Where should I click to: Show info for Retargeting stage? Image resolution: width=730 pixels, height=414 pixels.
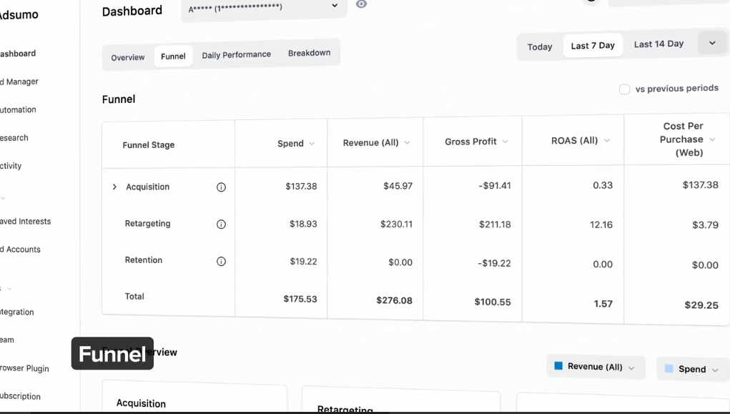click(221, 224)
